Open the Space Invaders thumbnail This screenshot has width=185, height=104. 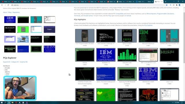click(x=127, y=36)
